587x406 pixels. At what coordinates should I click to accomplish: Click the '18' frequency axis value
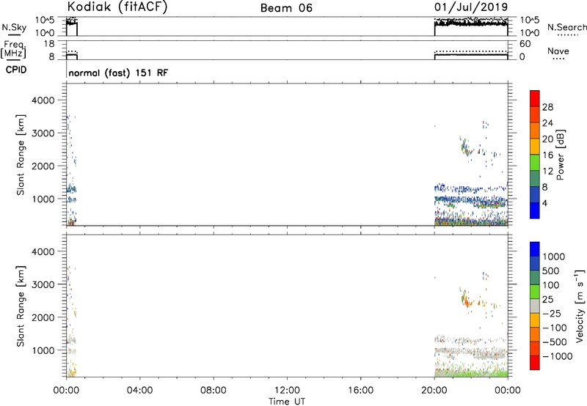click(x=48, y=44)
